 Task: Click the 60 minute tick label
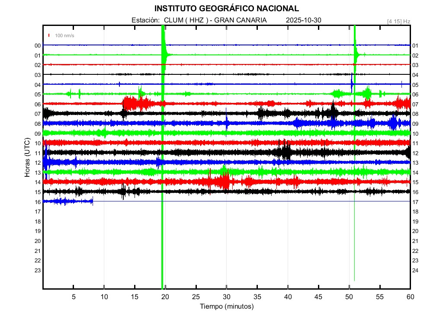pyautogui.click(x=410, y=297)
